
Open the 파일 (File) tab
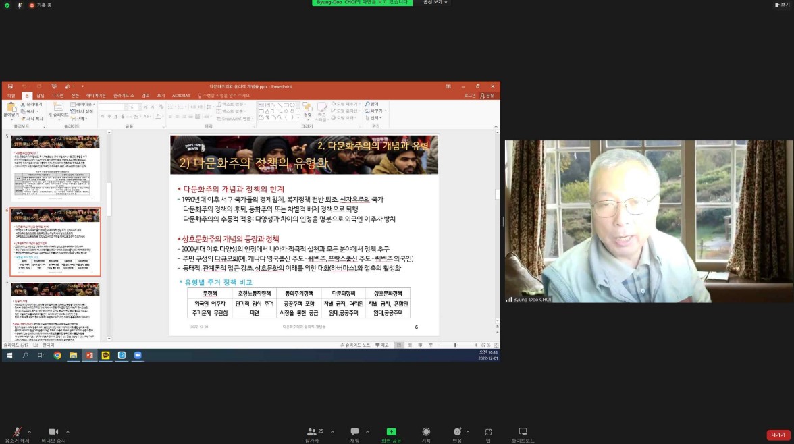coord(11,96)
